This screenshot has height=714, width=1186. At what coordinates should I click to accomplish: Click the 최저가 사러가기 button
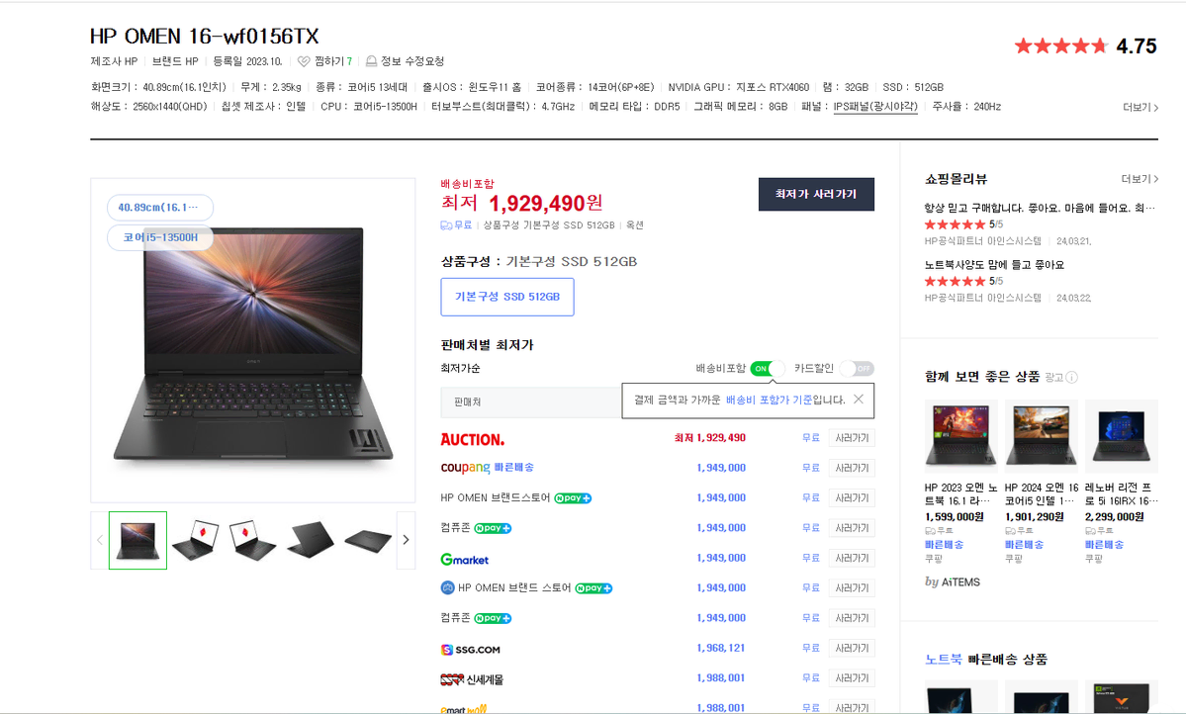click(x=816, y=195)
